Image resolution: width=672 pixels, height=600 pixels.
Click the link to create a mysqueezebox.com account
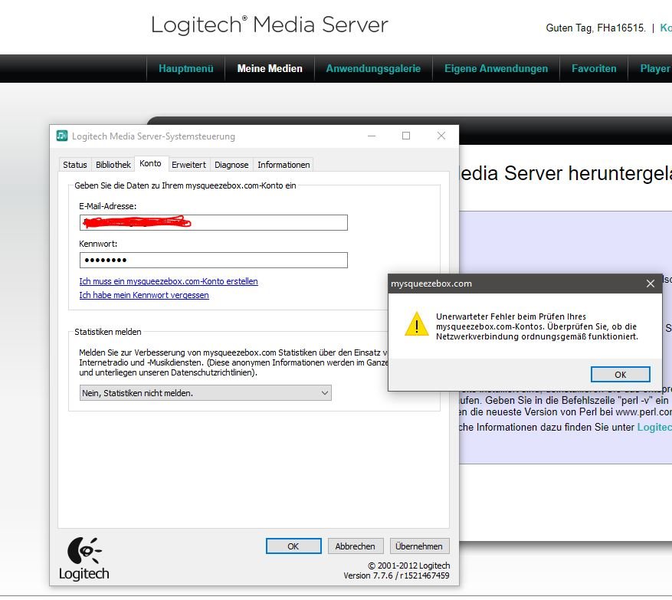coord(169,281)
